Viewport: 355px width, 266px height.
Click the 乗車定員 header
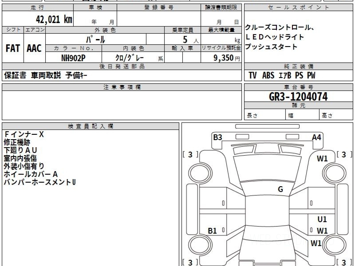point(183,30)
